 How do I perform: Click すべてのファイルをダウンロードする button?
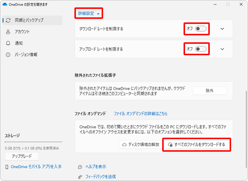[196, 145]
